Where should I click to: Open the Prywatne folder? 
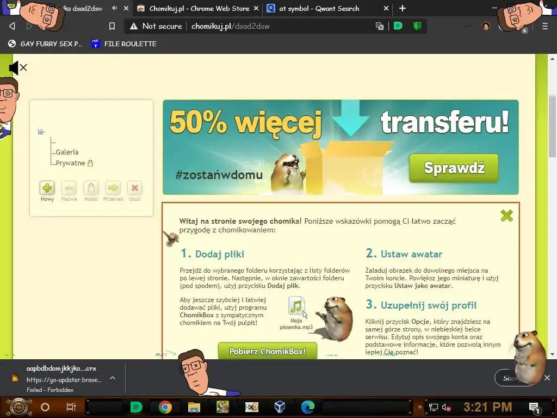click(70, 163)
